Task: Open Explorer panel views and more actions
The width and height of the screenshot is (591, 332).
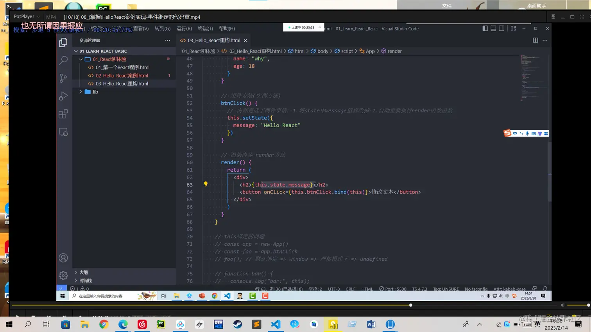Action: click(167, 40)
